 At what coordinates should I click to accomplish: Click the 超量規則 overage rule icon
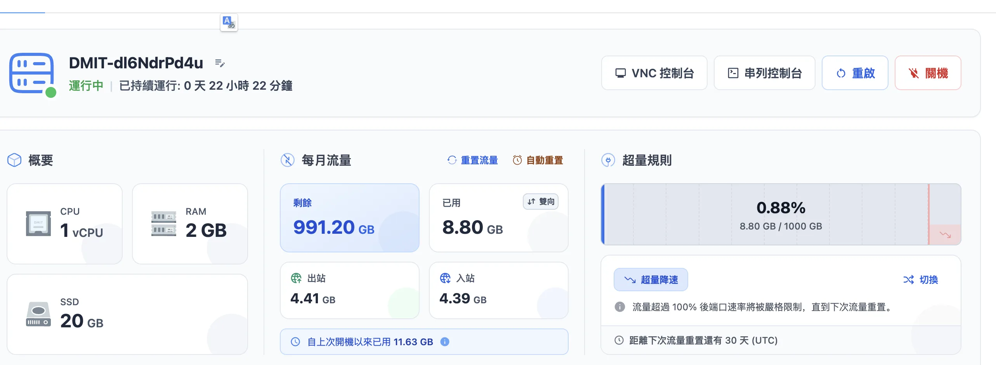pyautogui.click(x=608, y=160)
